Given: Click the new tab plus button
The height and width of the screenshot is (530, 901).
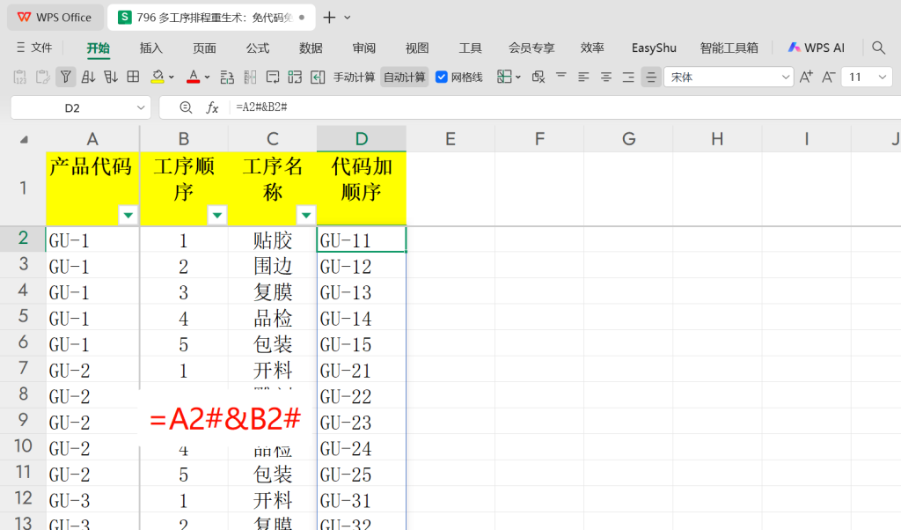Looking at the screenshot, I should 329,18.
